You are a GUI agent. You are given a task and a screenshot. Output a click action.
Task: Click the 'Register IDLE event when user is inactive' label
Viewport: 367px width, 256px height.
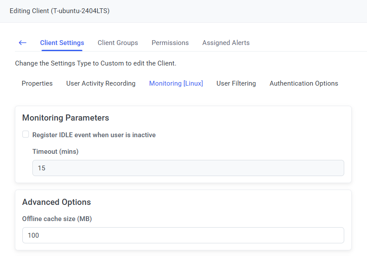tap(94, 135)
